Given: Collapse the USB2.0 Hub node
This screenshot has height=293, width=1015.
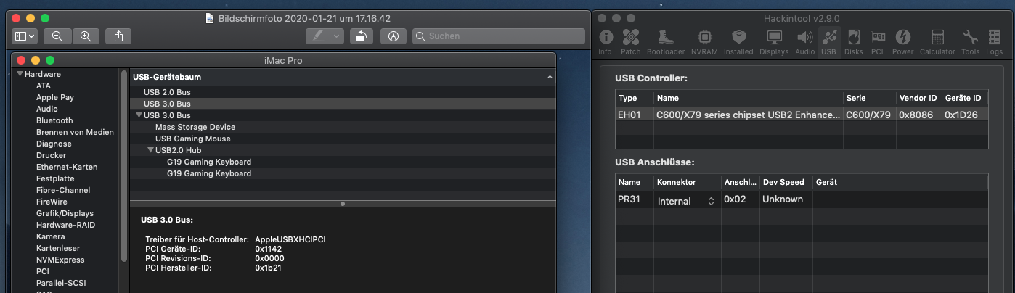Looking at the screenshot, I should [150, 150].
